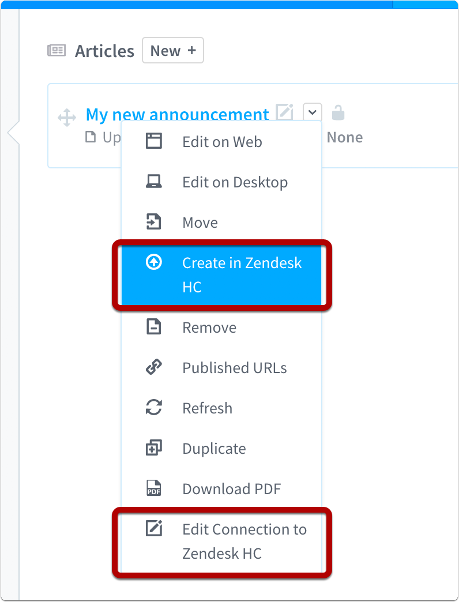Click the Move arrow-into-document icon

tap(153, 221)
